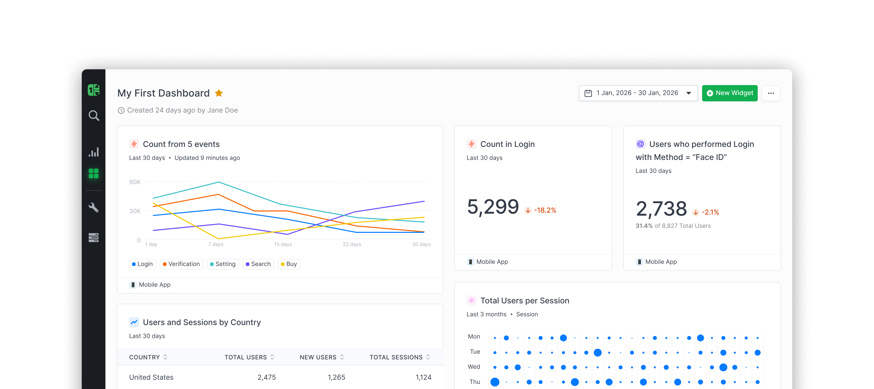Image resolution: width=874 pixels, height=389 pixels.
Task: Click red down arrow beside -18.2%
Action: pyautogui.click(x=528, y=210)
